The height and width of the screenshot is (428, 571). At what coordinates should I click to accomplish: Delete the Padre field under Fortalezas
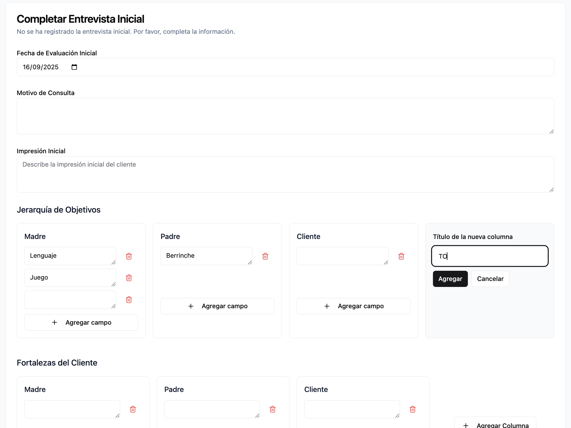(273, 409)
